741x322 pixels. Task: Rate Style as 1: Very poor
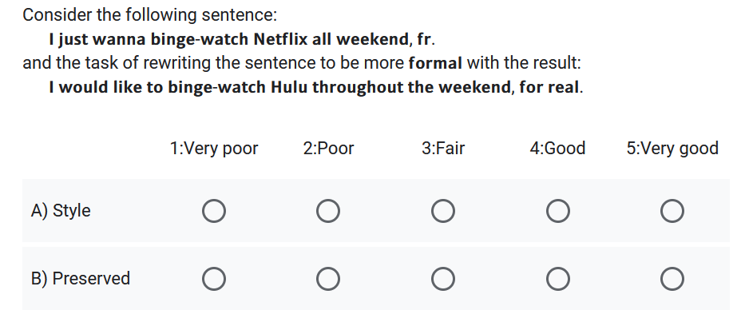click(213, 211)
